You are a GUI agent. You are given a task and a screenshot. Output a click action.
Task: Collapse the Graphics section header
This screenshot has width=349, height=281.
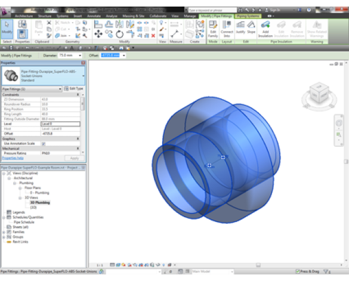pyautogui.click(x=78, y=139)
